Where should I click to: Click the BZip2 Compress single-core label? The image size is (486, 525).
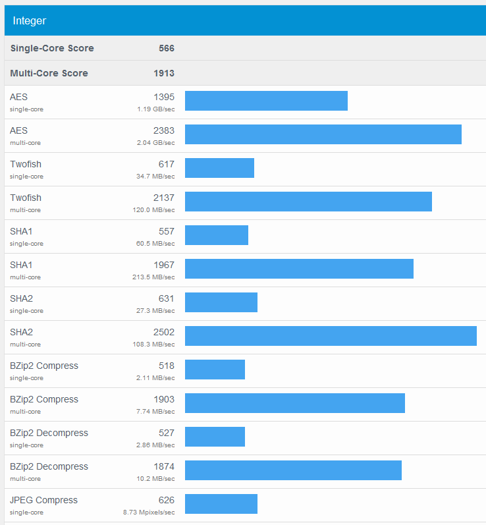coord(44,366)
